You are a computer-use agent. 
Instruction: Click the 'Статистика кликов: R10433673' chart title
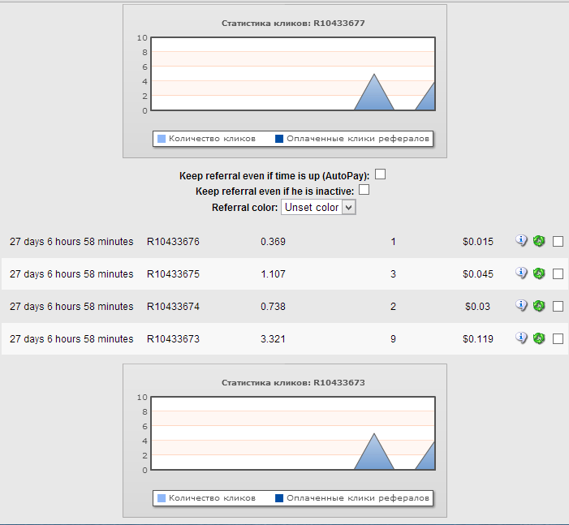click(x=293, y=382)
